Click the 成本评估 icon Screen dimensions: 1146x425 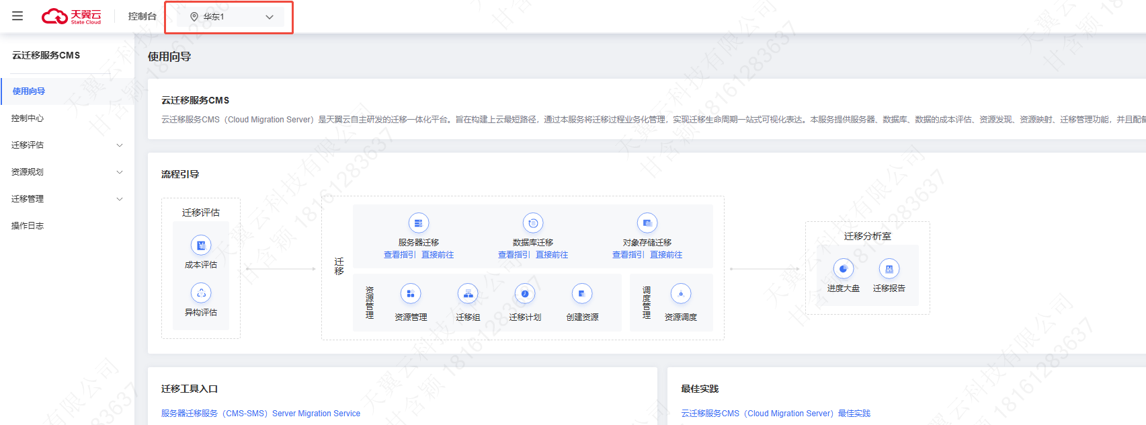[x=201, y=245]
